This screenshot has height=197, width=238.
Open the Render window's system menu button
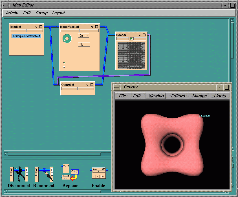tap(117, 87)
